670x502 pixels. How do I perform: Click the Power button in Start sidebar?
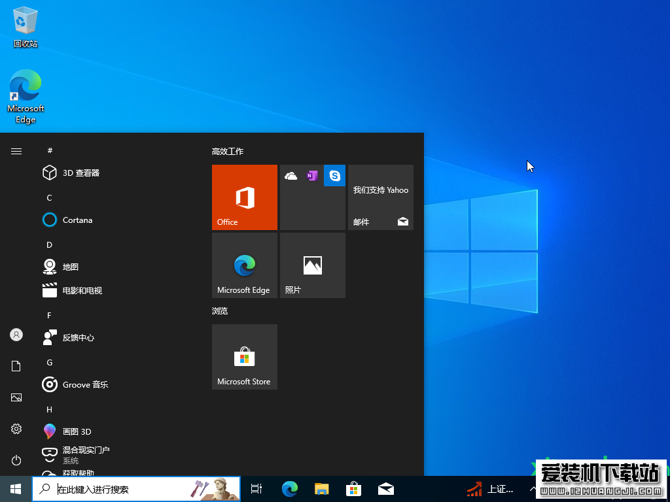pos(16,460)
